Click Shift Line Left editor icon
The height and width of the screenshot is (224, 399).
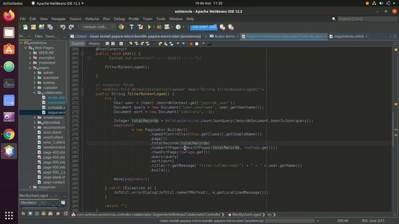click(x=178, y=44)
